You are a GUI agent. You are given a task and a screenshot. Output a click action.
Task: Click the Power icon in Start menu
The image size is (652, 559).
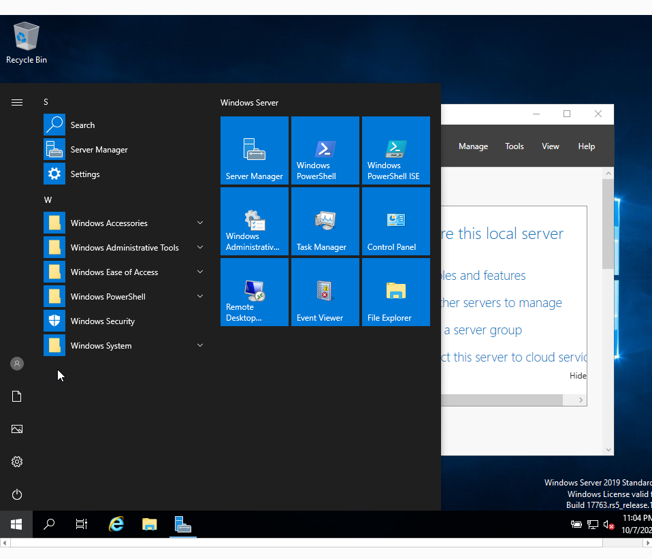pyautogui.click(x=16, y=494)
